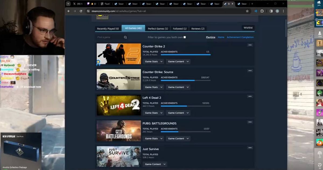
Task: Switch to Recently Played (0) tab
Action: [108, 29]
